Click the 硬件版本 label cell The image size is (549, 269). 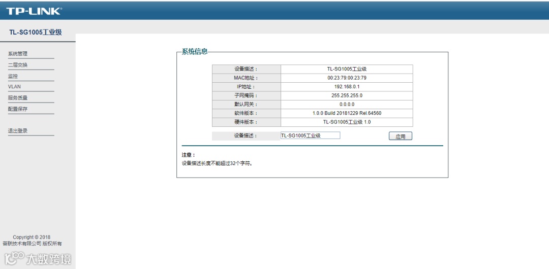click(x=246, y=122)
